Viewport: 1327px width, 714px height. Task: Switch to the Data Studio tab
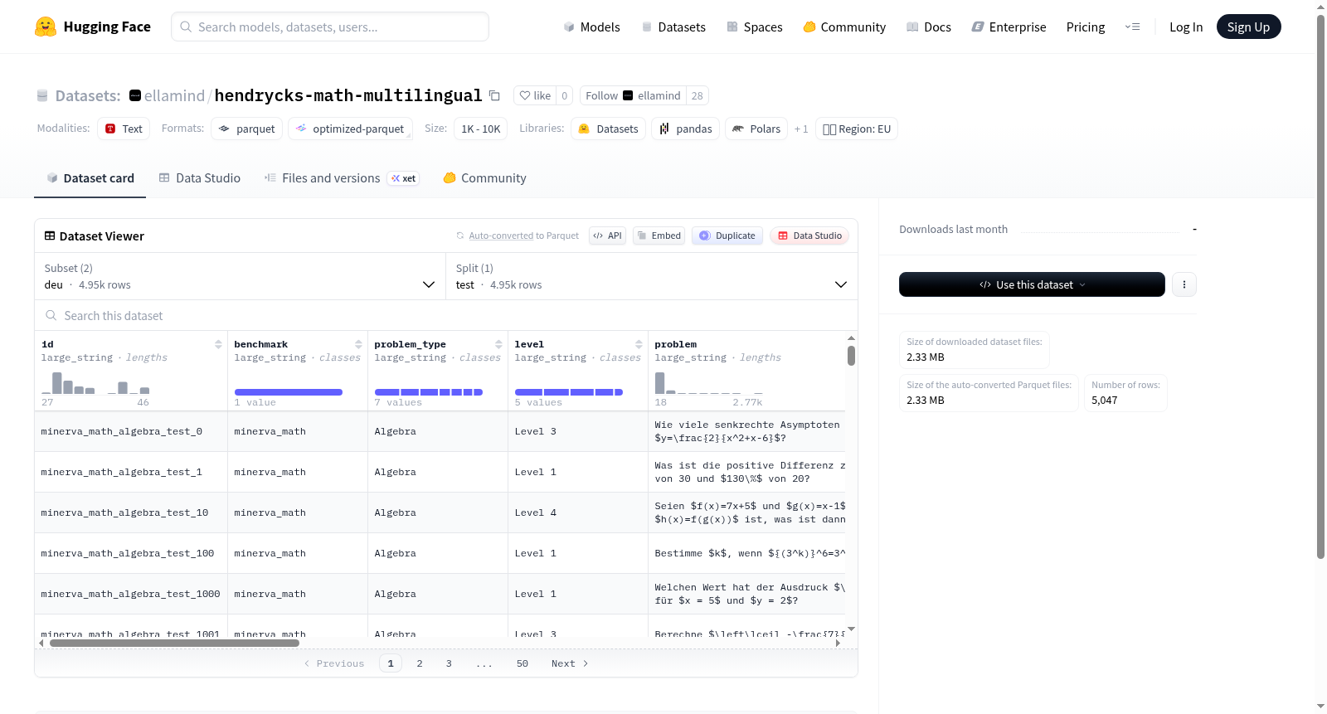[200, 178]
